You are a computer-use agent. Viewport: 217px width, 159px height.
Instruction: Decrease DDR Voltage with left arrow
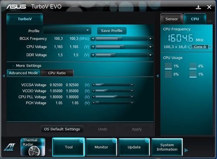(x=93, y=55)
